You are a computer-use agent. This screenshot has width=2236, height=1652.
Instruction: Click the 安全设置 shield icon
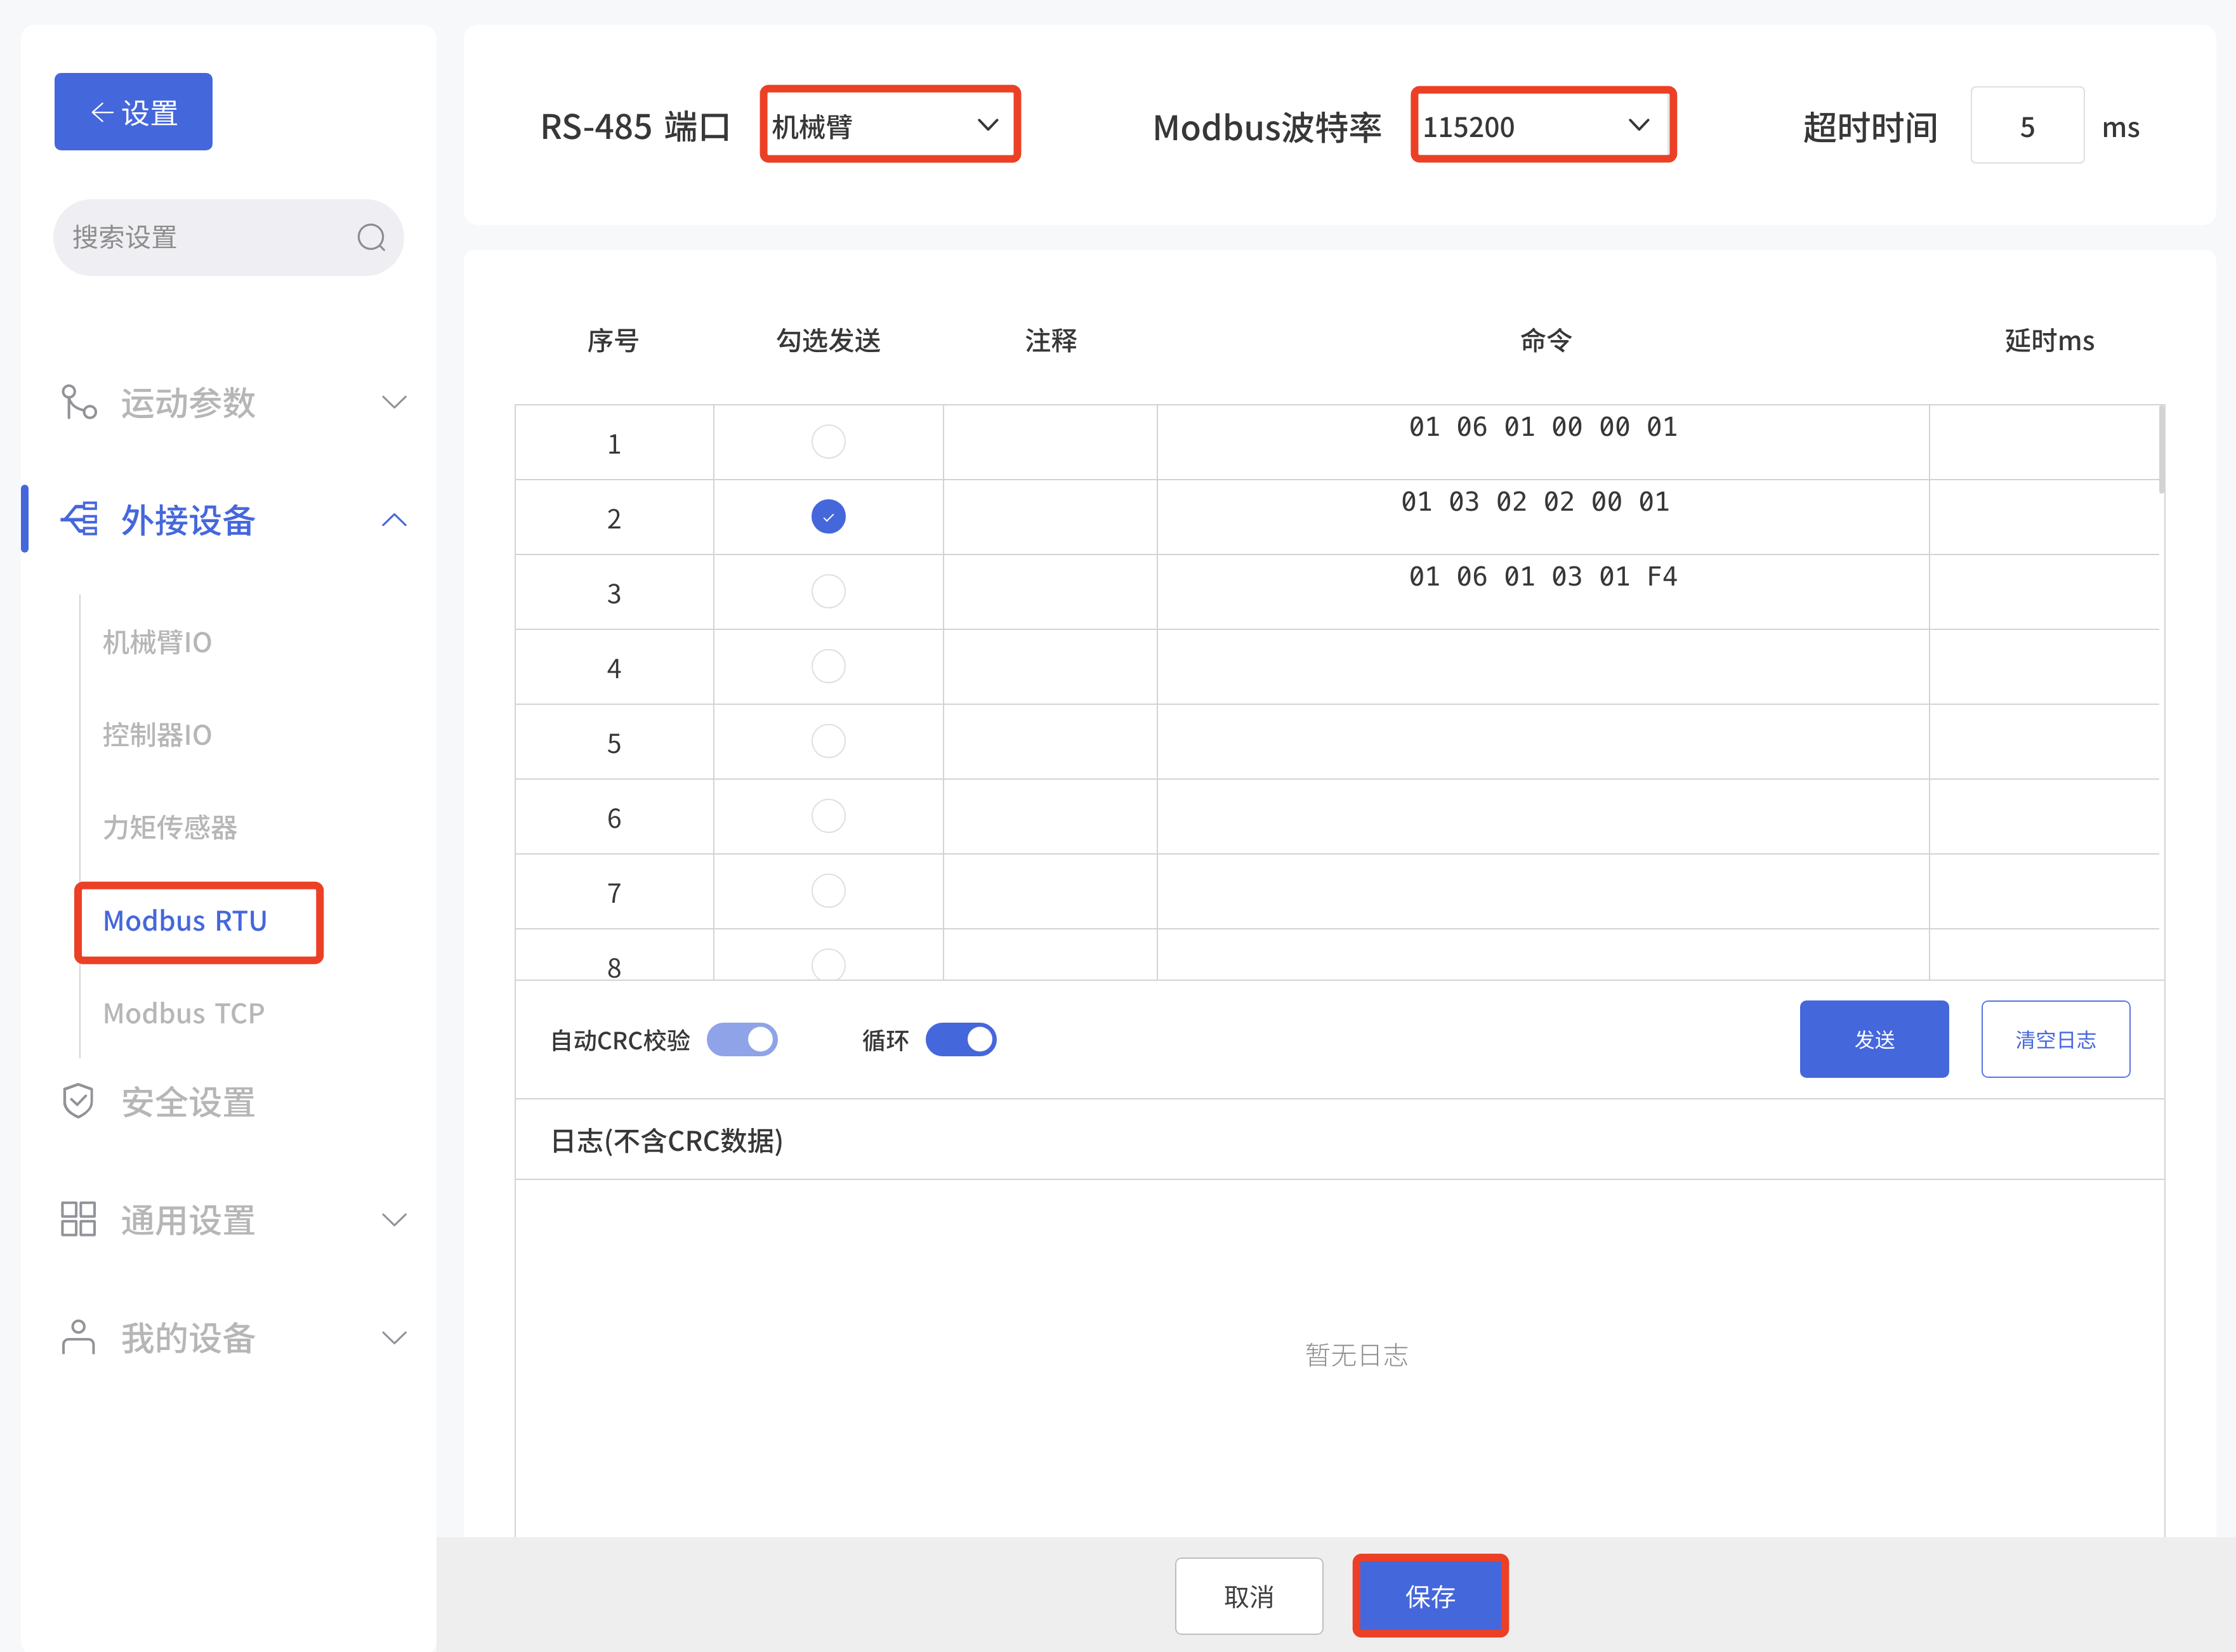tap(77, 1101)
